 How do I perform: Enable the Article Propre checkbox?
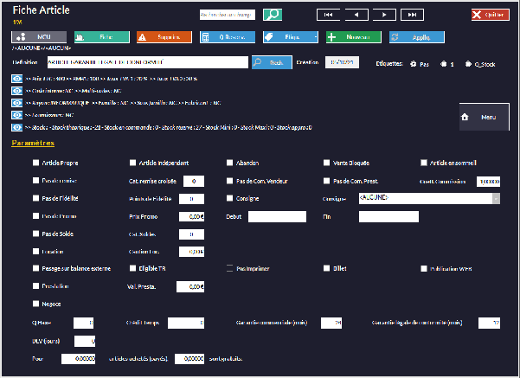tap(35, 163)
